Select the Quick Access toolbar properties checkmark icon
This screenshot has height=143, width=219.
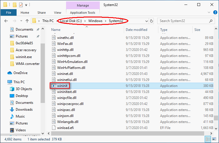21,5
